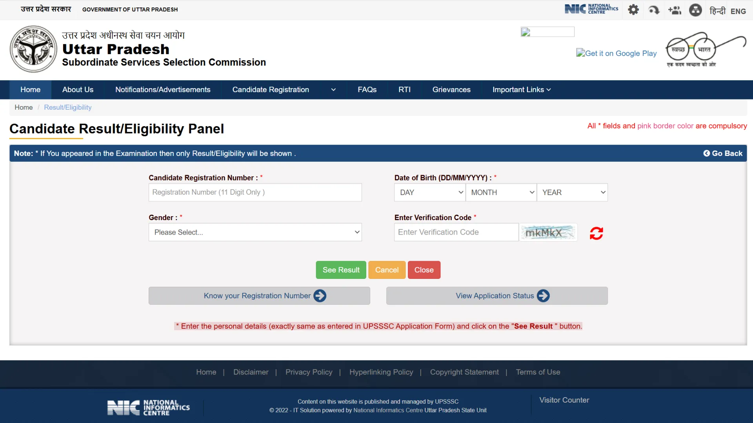Switch to the Grievances tab
The height and width of the screenshot is (423, 753).
point(451,90)
